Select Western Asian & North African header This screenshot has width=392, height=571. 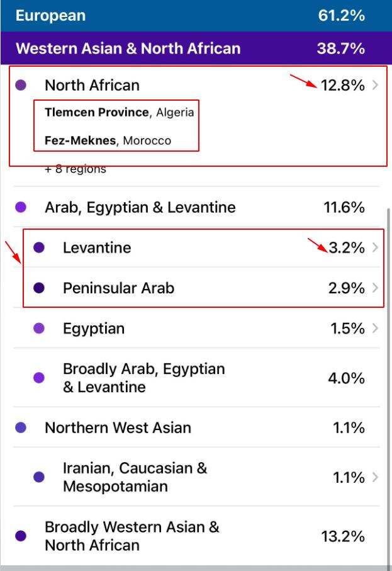[196, 48]
